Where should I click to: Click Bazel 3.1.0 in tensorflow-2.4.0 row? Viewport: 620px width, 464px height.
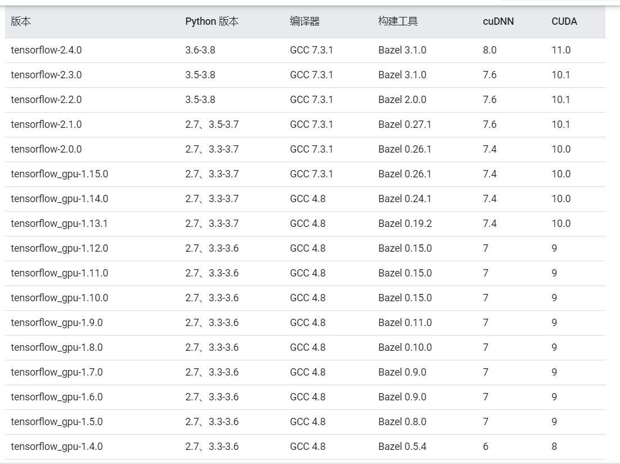point(402,50)
